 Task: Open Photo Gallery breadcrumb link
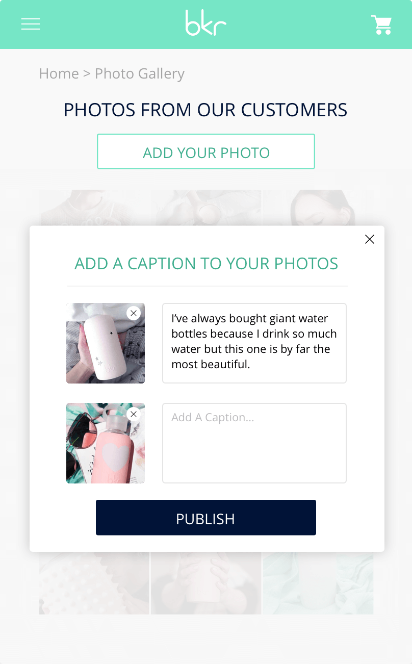140,74
